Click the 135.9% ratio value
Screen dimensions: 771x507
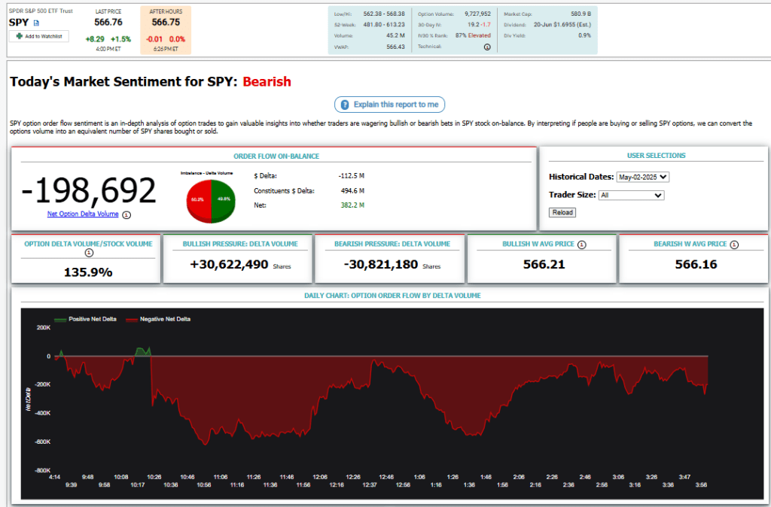pos(88,272)
